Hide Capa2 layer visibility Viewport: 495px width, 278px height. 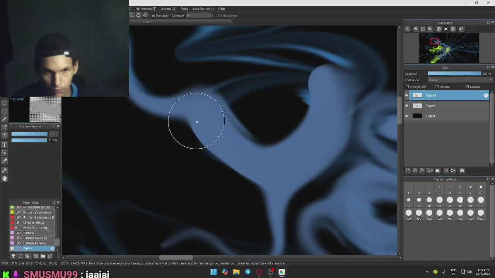click(406, 106)
